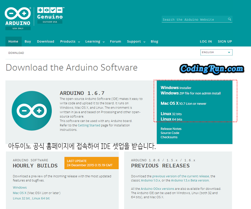The height and width of the screenshot is (209, 251).
Task: Expand the Support dropdown menu
Action: click(136, 41)
